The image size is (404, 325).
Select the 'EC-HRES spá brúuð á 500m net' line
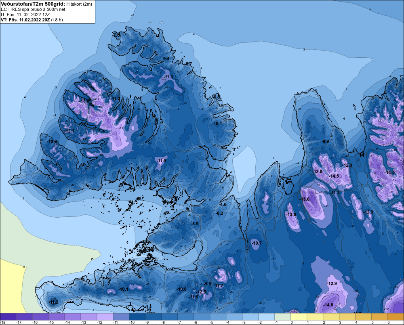(33, 9)
